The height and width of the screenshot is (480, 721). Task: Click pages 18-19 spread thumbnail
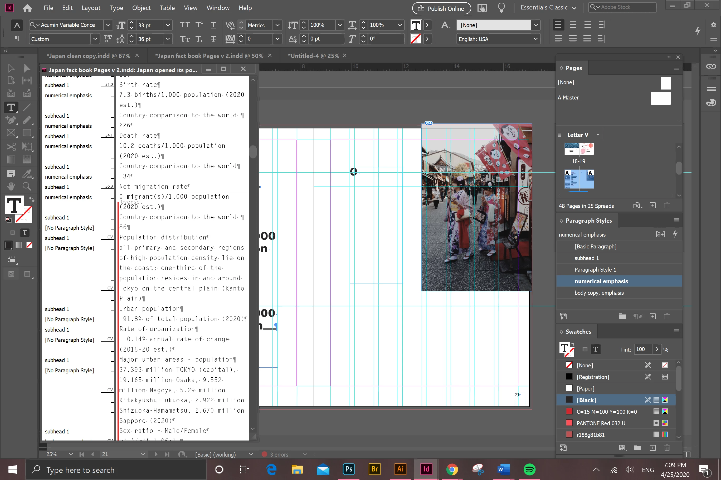[579, 150]
